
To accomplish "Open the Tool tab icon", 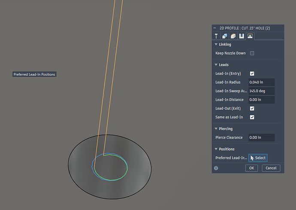I will click(216, 36).
